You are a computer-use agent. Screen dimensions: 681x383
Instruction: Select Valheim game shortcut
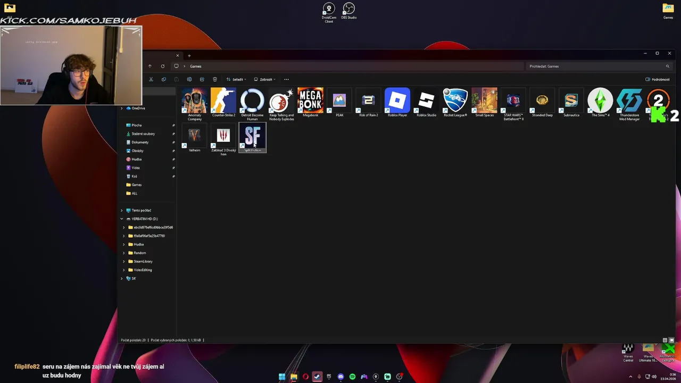pos(195,138)
